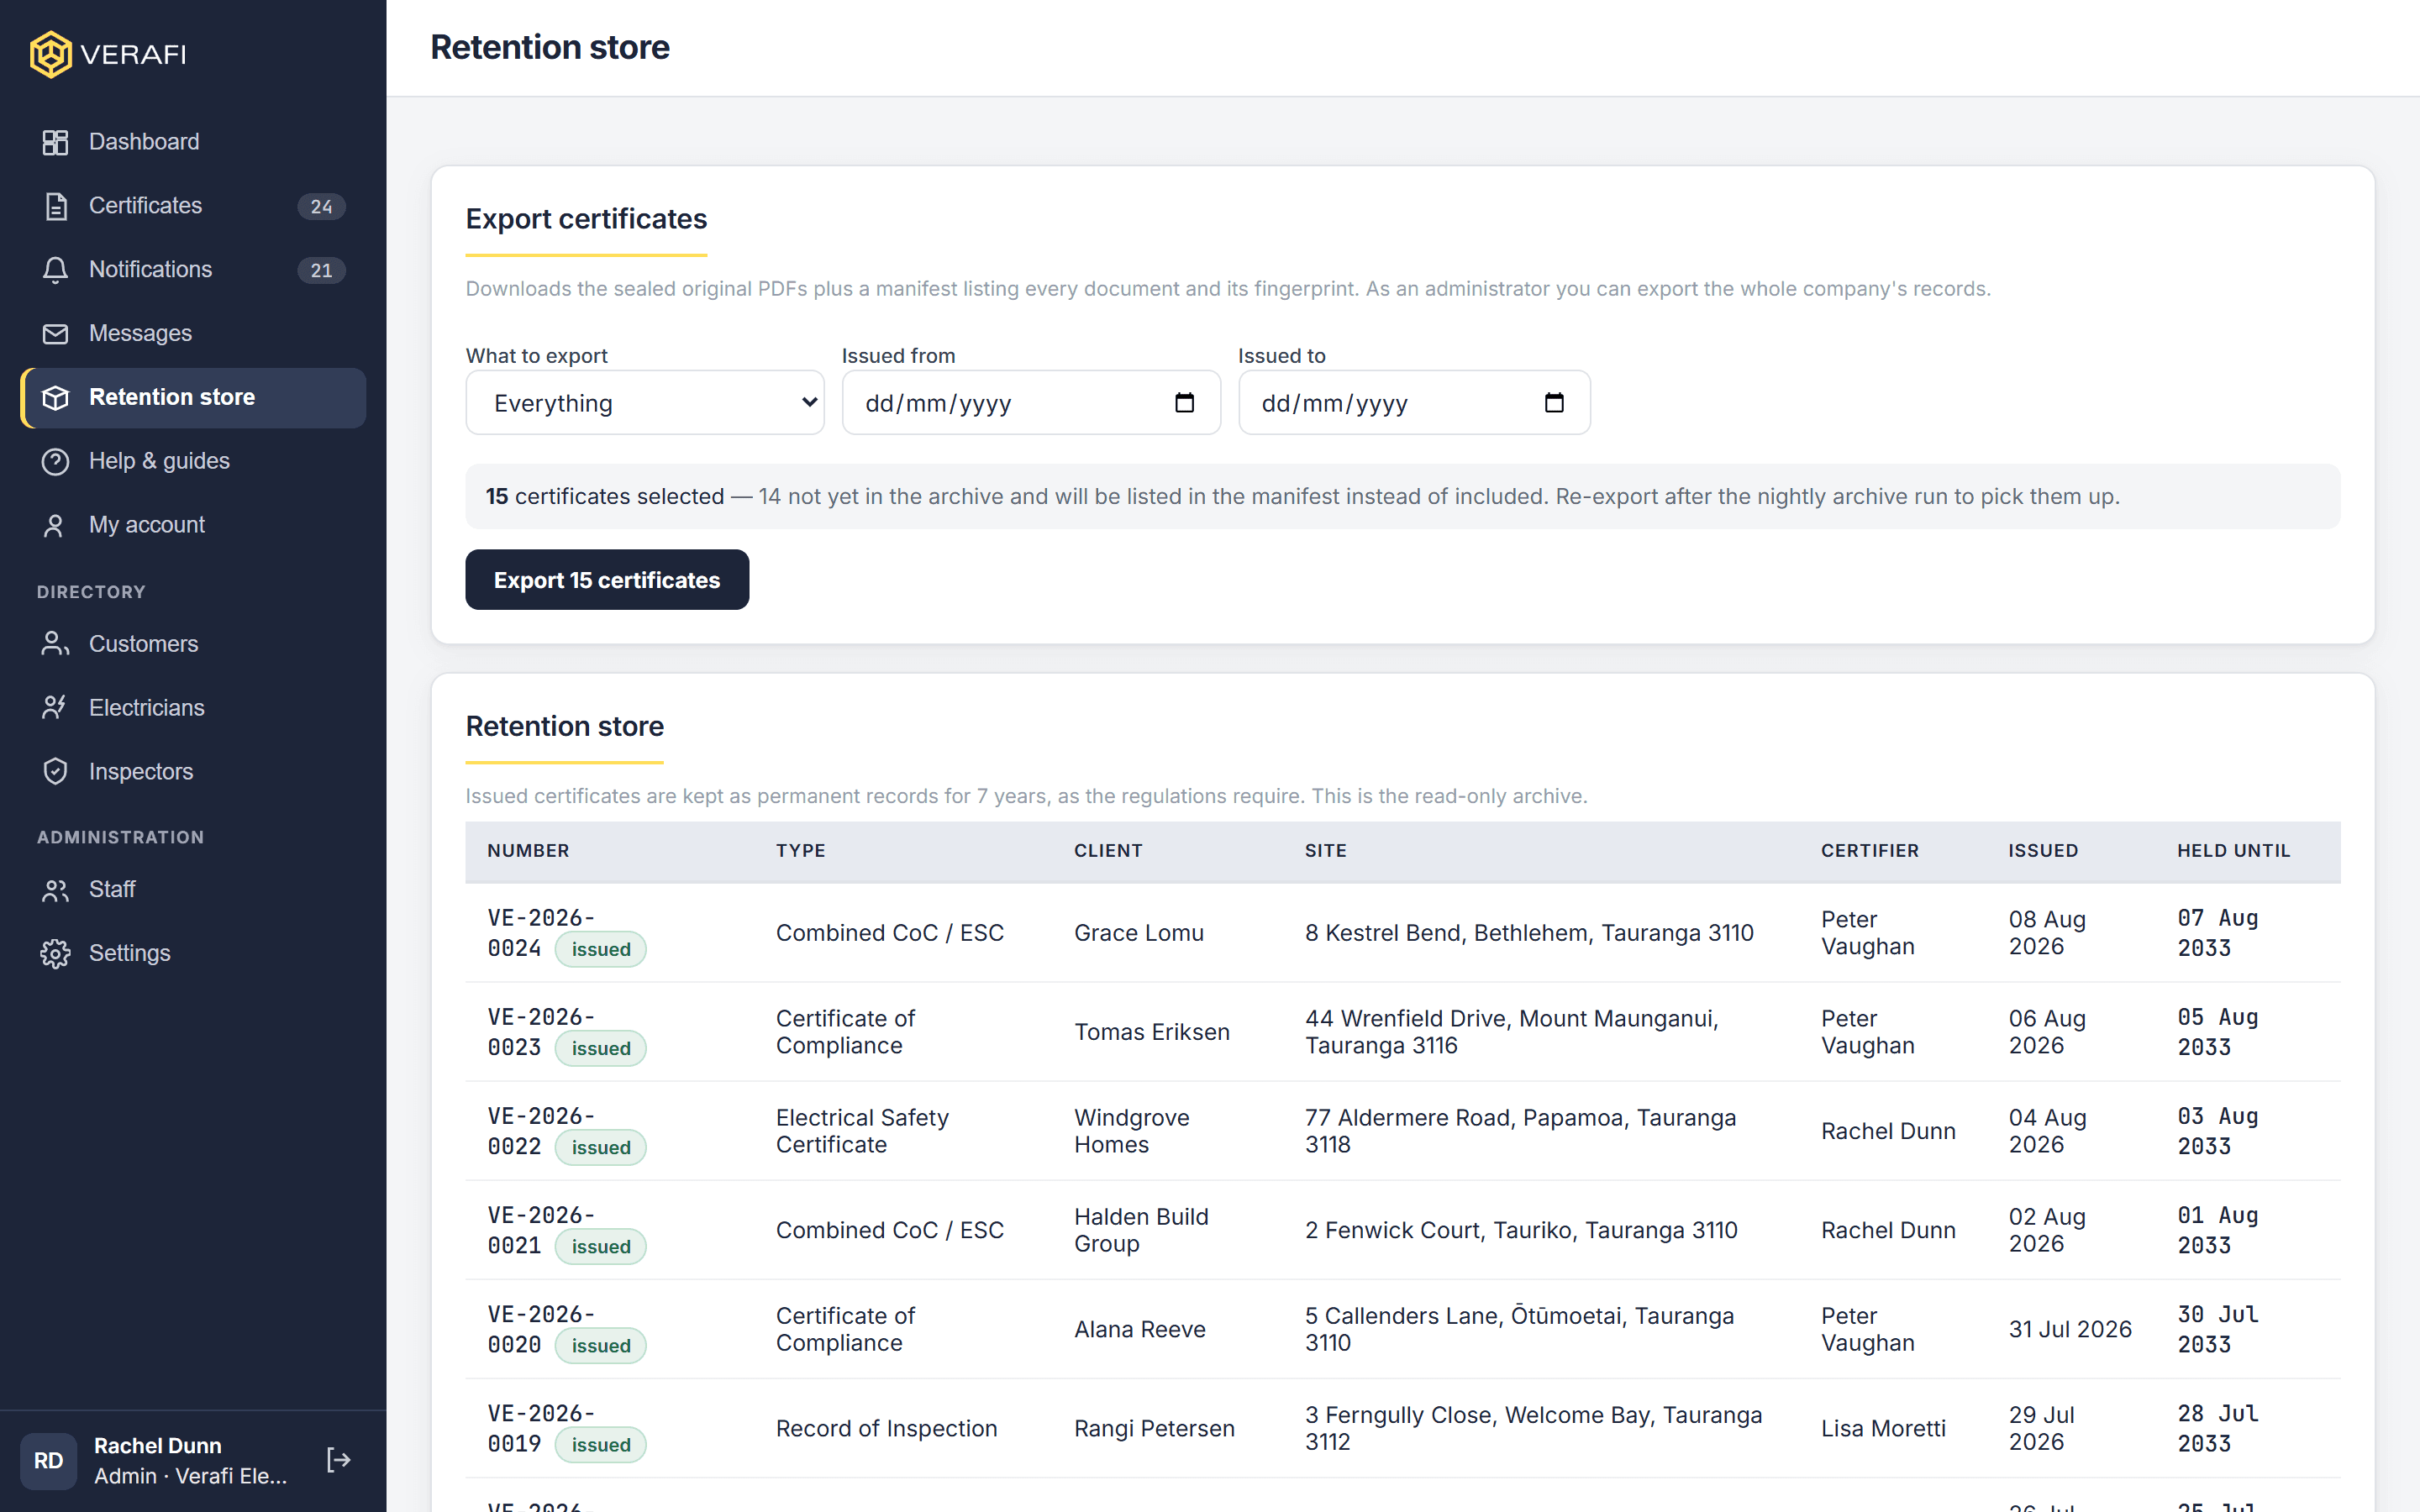Click client Rangi Petersen
This screenshot has width=2420, height=1512.
1155,1428
